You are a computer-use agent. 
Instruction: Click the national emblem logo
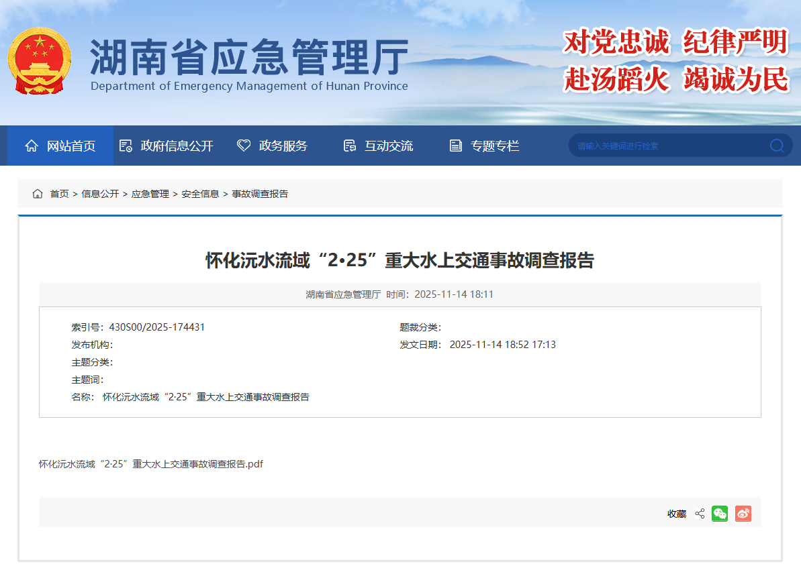pos(40,61)
